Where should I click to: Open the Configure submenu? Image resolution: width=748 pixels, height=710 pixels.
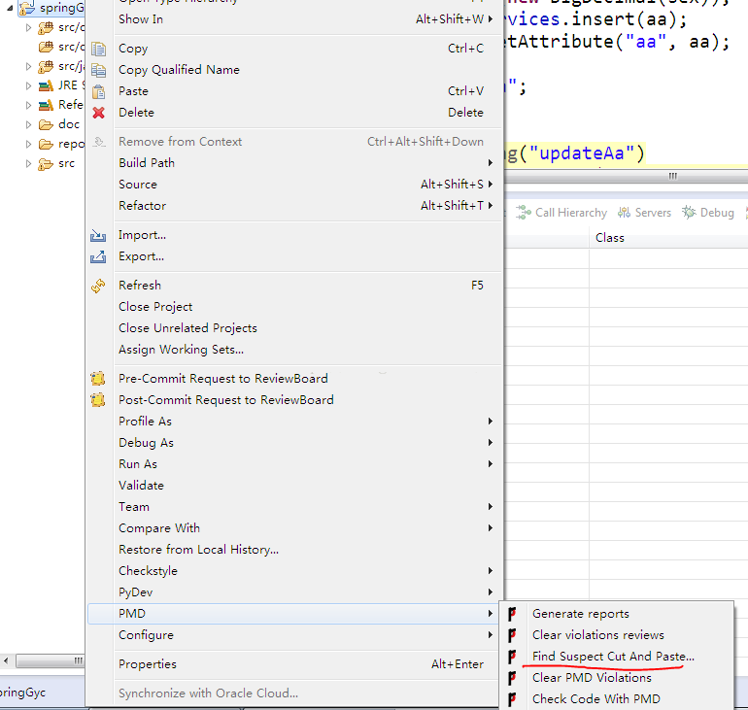[294, 635]
